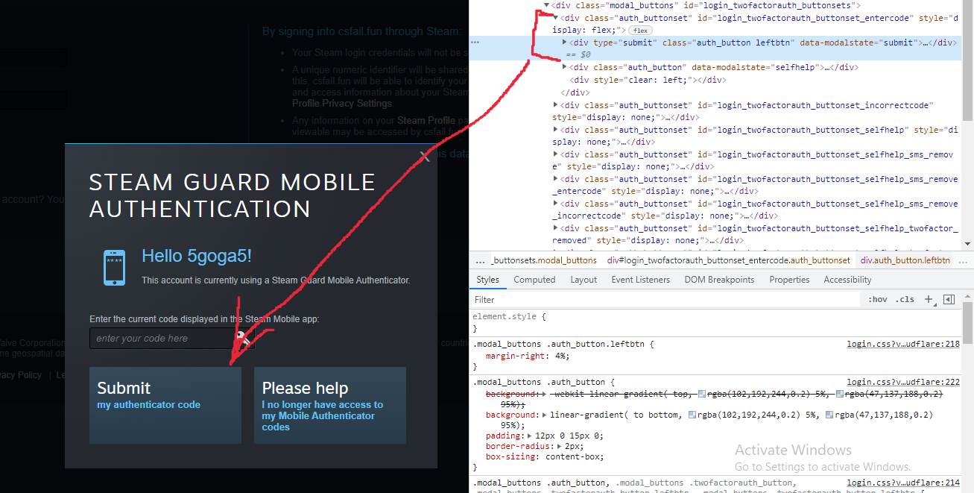
Task: Open the Layout tab
Action: (x=584, y=280)
